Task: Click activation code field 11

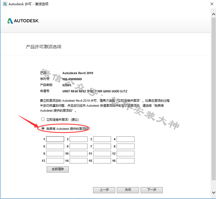Action: (x=102, y=154)
